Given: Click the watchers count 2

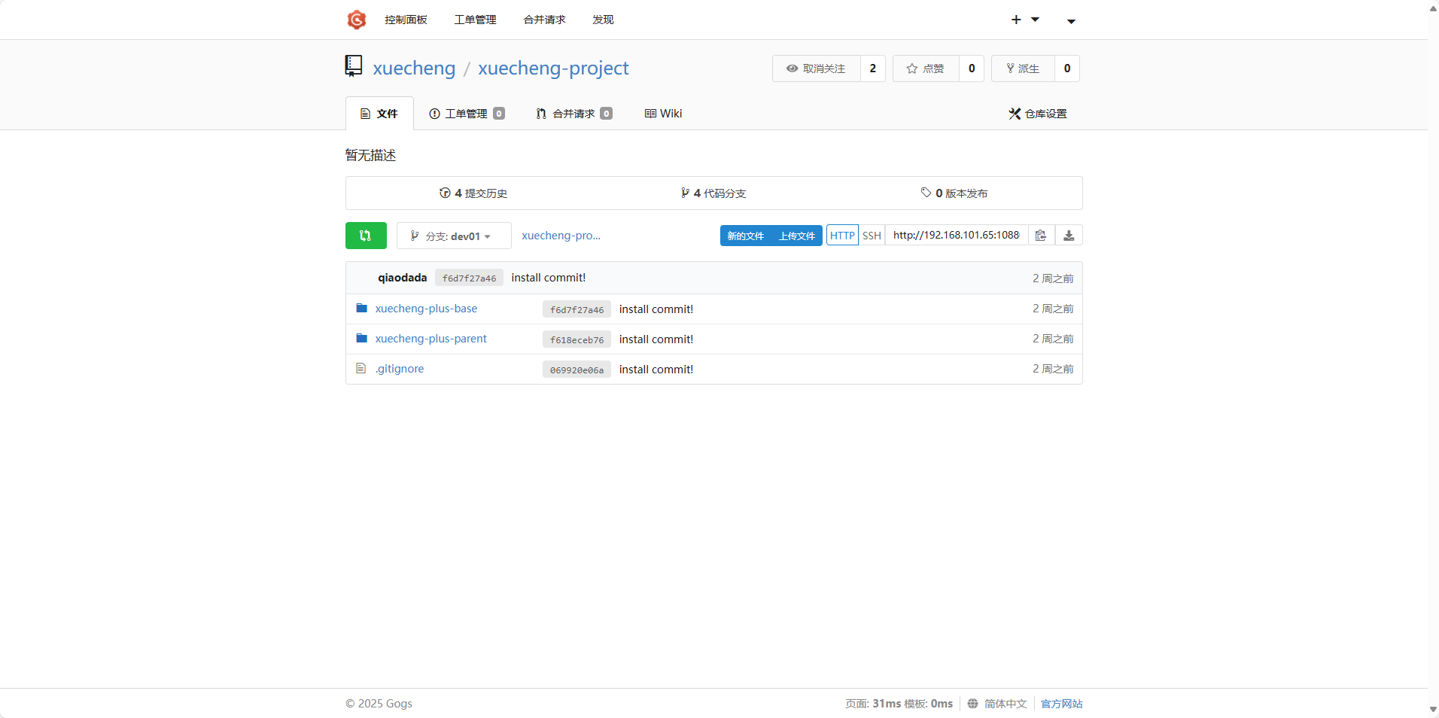Looking at the screenshot, I should (x=873, y=68).
